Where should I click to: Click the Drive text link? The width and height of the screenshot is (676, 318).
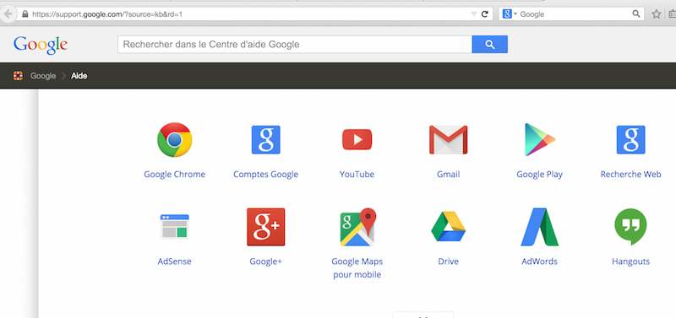[449, 261]
